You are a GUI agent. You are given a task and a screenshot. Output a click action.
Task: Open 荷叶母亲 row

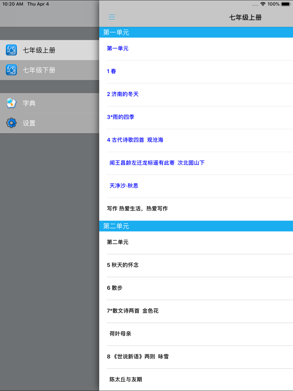[x=196, y=334]
